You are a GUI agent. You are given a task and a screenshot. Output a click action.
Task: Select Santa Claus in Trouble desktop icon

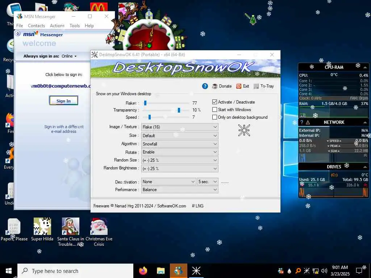[70, 232]
